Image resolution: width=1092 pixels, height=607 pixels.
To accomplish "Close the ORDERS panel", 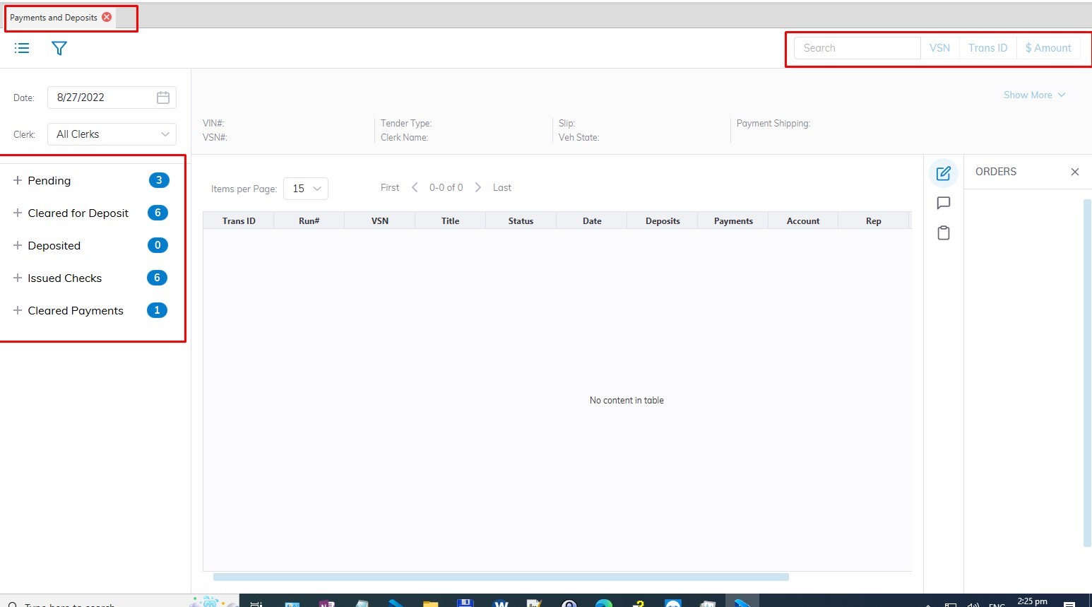I will tap(1074, 172).
